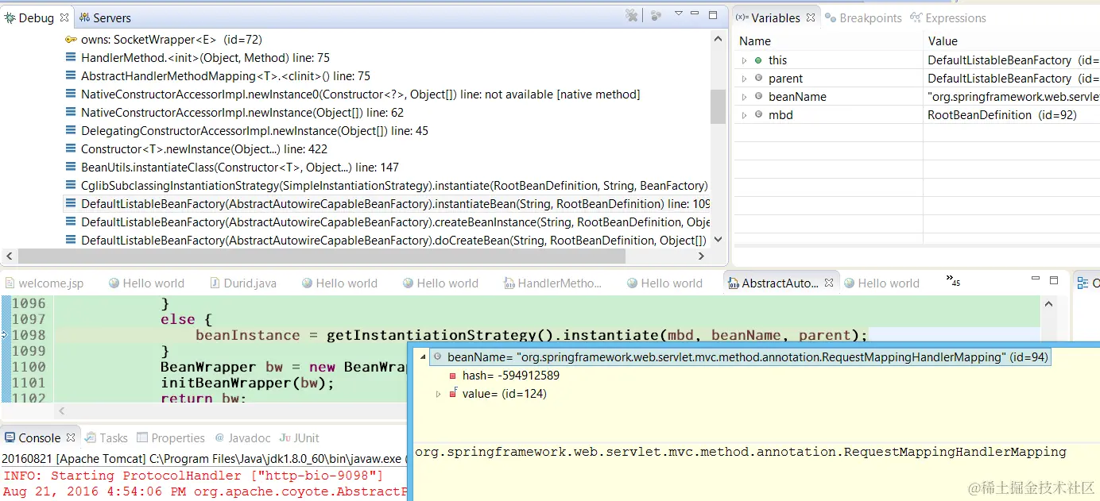
Task: Click the icon beside 'mbd' variable
Action: [x=758, y=114]
